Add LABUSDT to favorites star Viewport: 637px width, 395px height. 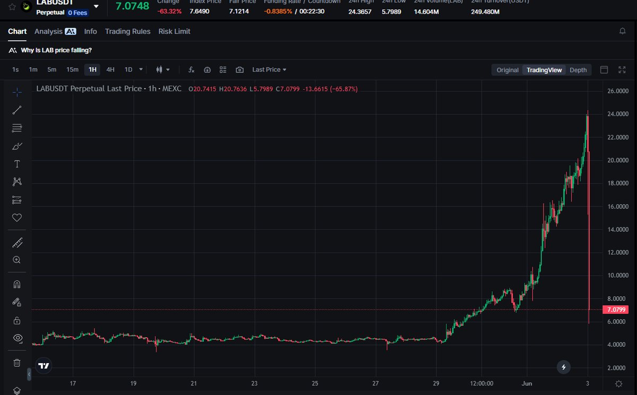12,6
